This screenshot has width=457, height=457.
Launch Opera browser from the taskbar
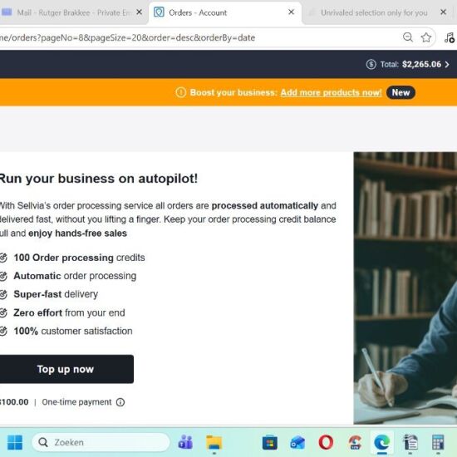click(326, 442)
